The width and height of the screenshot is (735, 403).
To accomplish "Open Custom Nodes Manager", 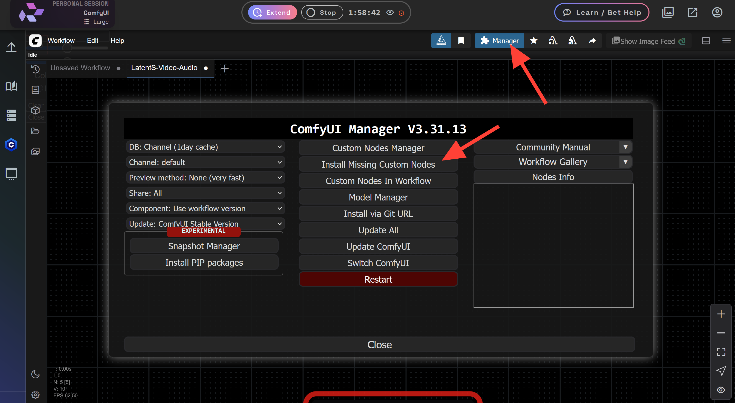I will point(378,148).
